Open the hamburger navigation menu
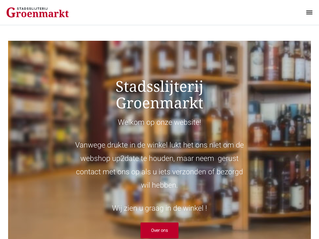This screenshot has width=319, height=239. click(x=309, y=12)
